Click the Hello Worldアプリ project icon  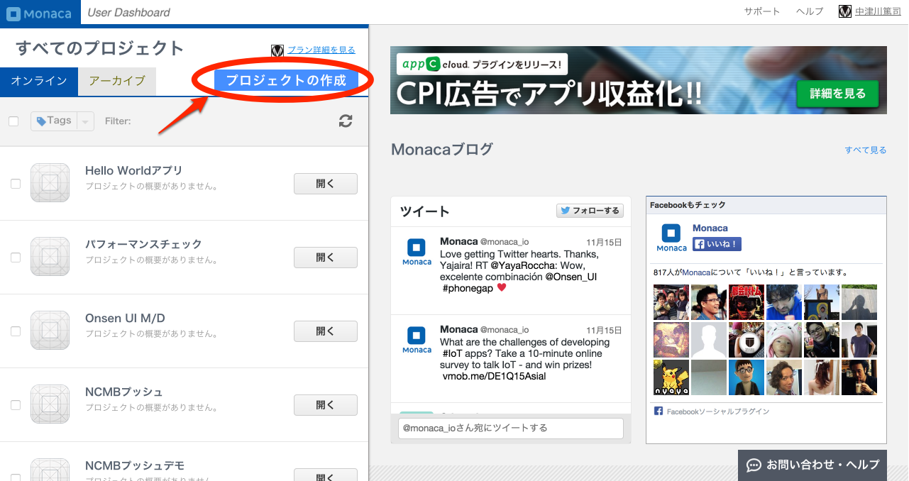pos(50,183)
